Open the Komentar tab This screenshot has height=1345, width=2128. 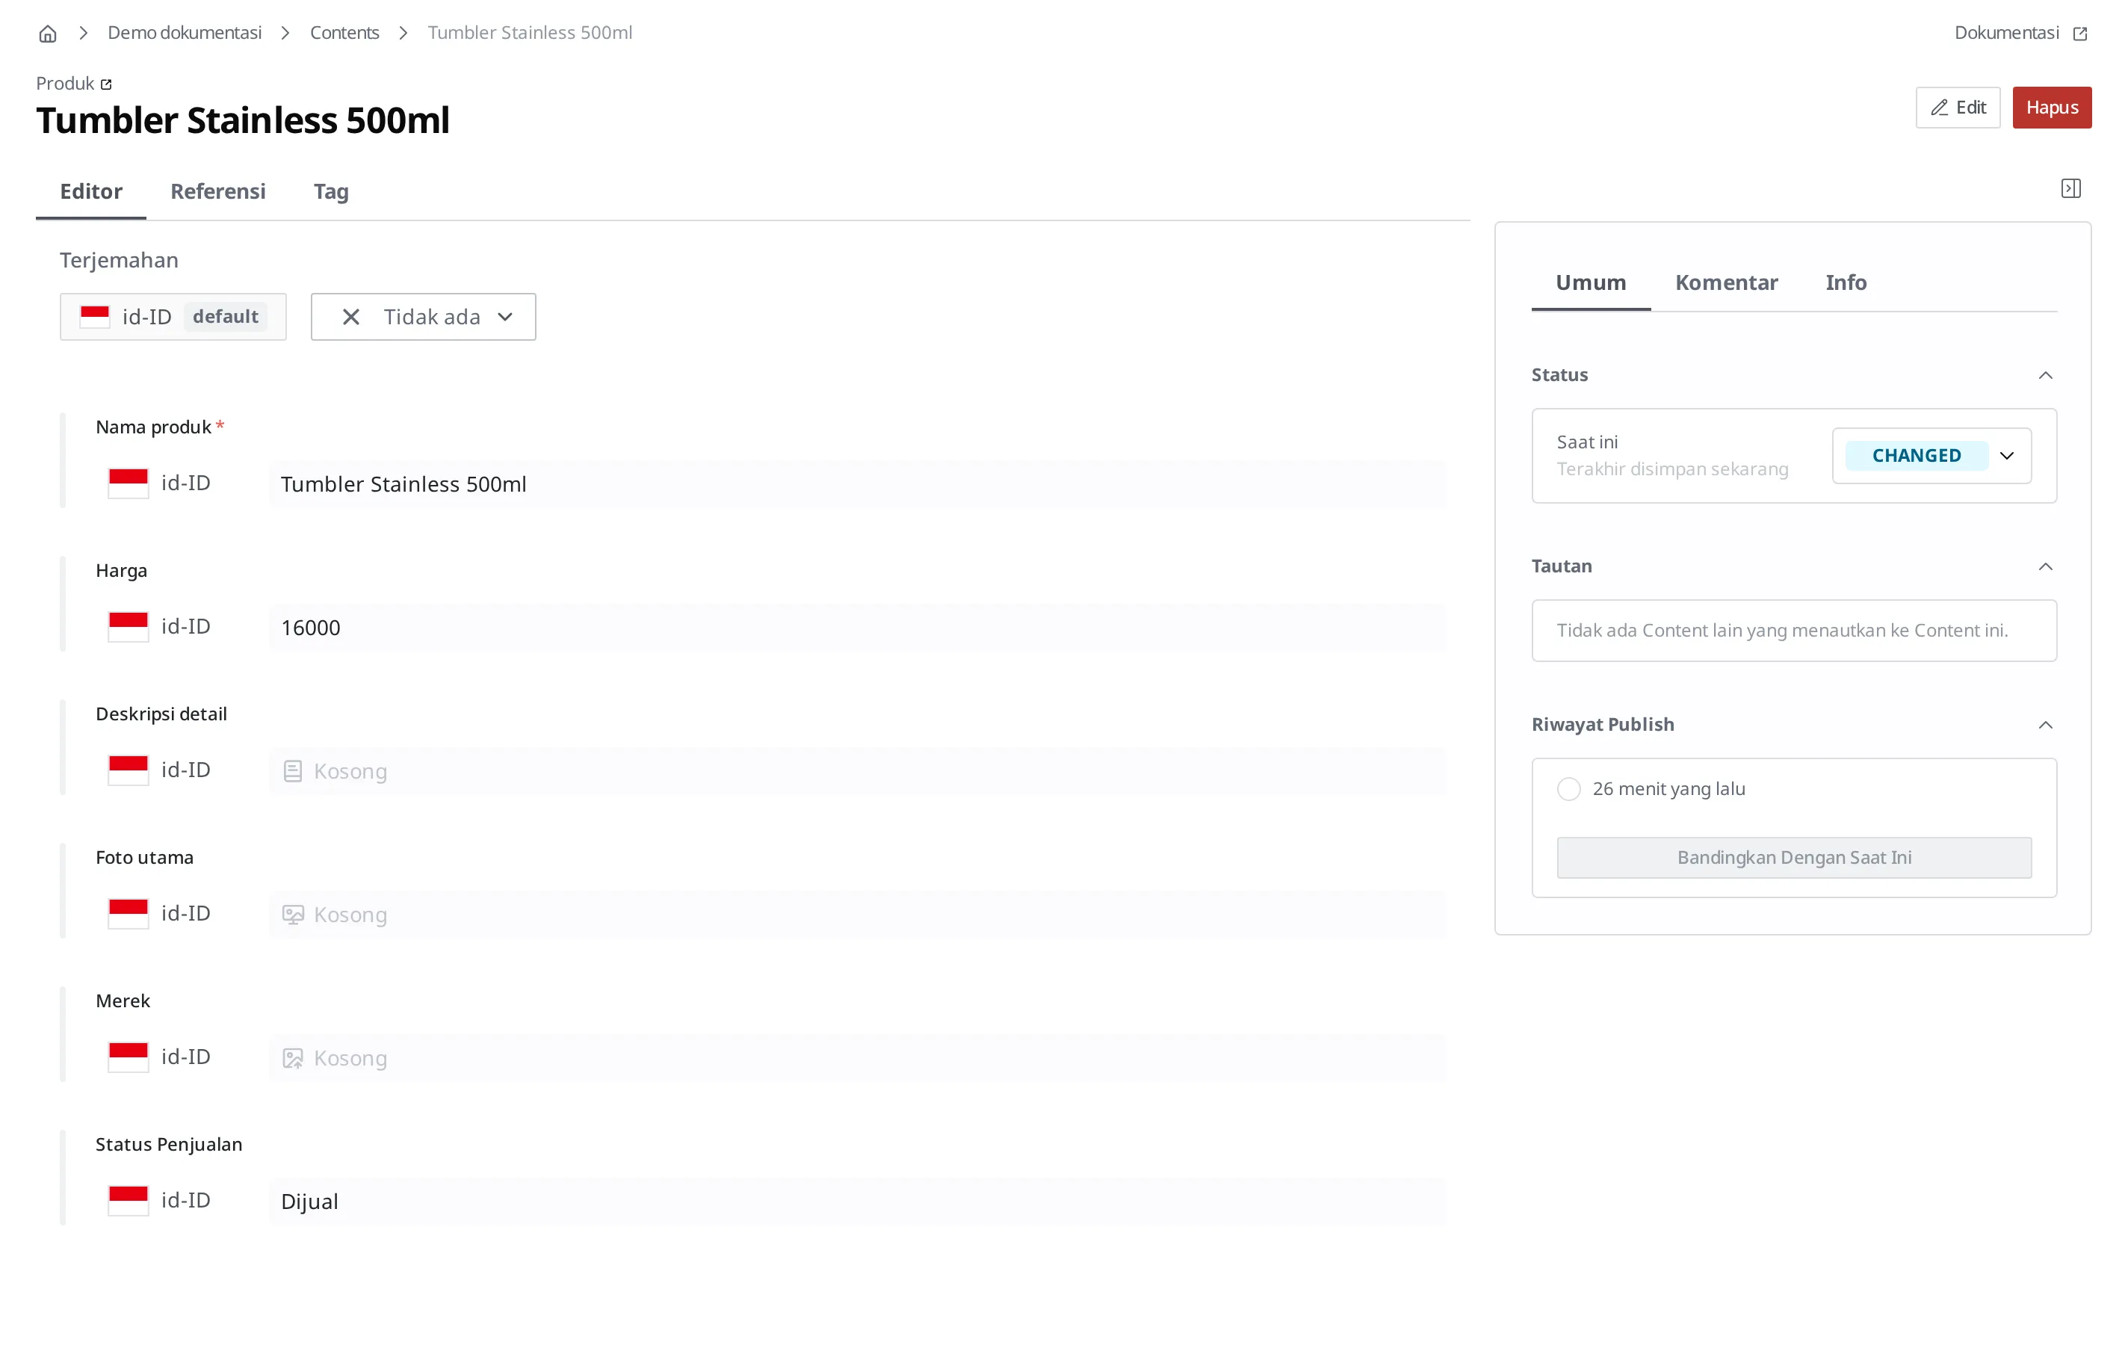[1726, 282]
